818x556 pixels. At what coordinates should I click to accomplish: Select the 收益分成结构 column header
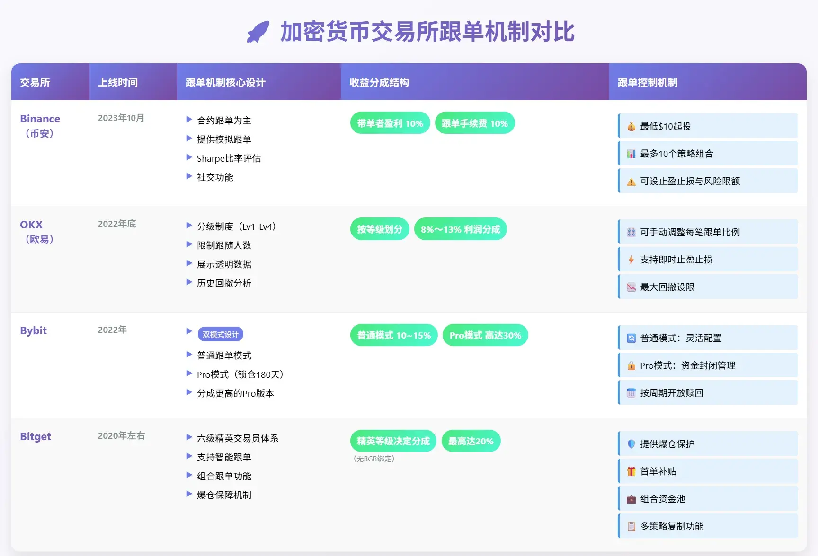click(x=475, y=82)
